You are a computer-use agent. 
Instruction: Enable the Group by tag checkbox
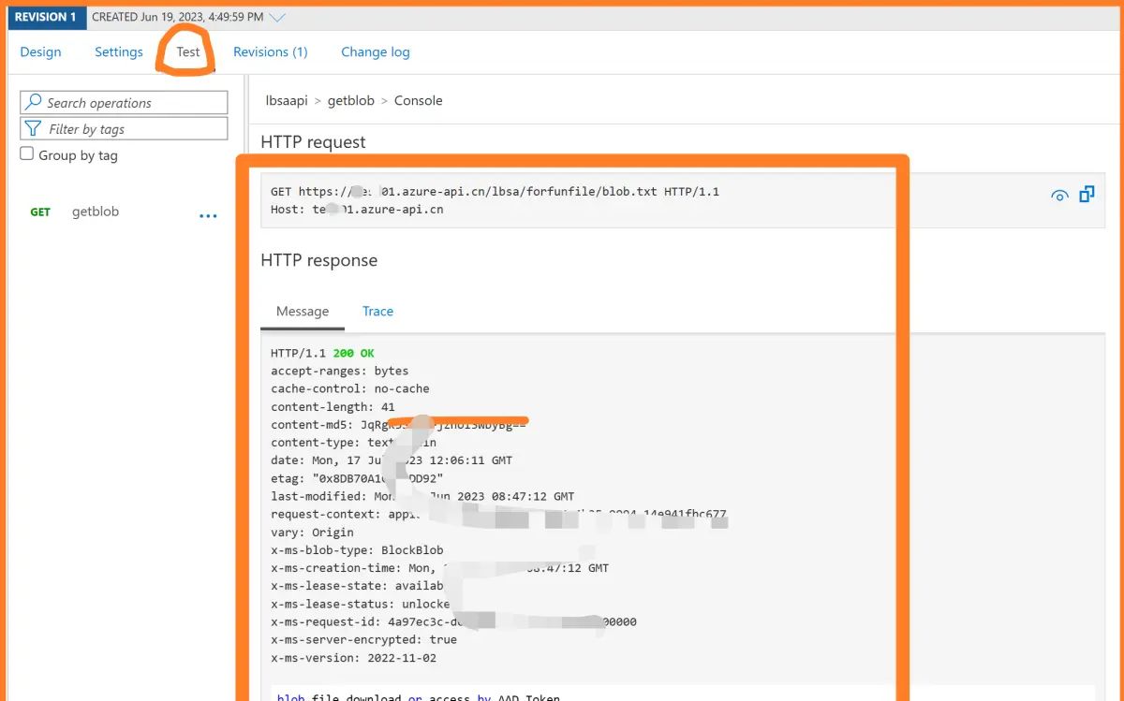click(x=27, y=154)
